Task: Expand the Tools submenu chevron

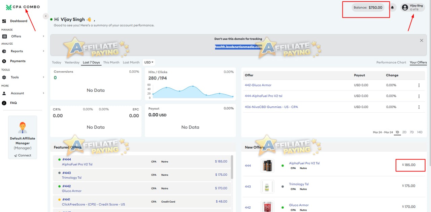Action: (43, 77)
